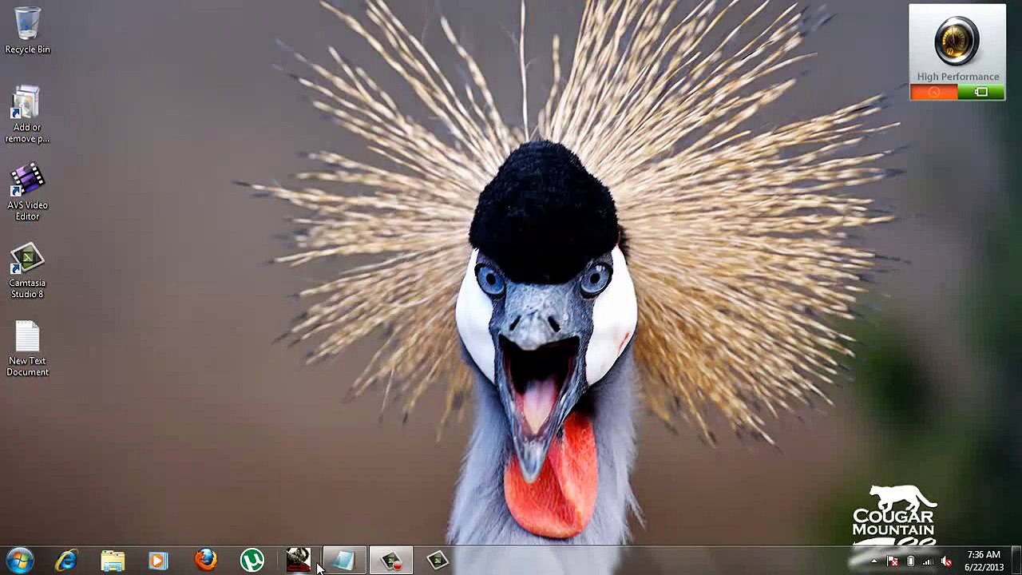The height and width of the screenshot is (575, 1022).
Task: Select the Add or remove programs shortcut
Action: click(x=27, y=115)
